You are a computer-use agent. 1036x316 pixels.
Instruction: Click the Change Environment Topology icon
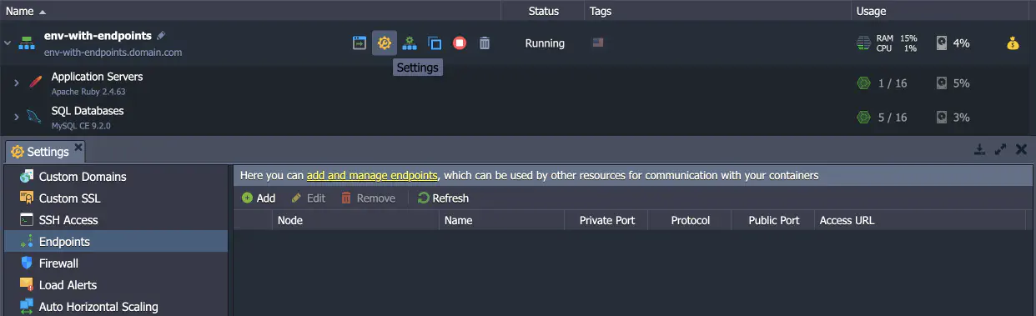tap(410, 43)
